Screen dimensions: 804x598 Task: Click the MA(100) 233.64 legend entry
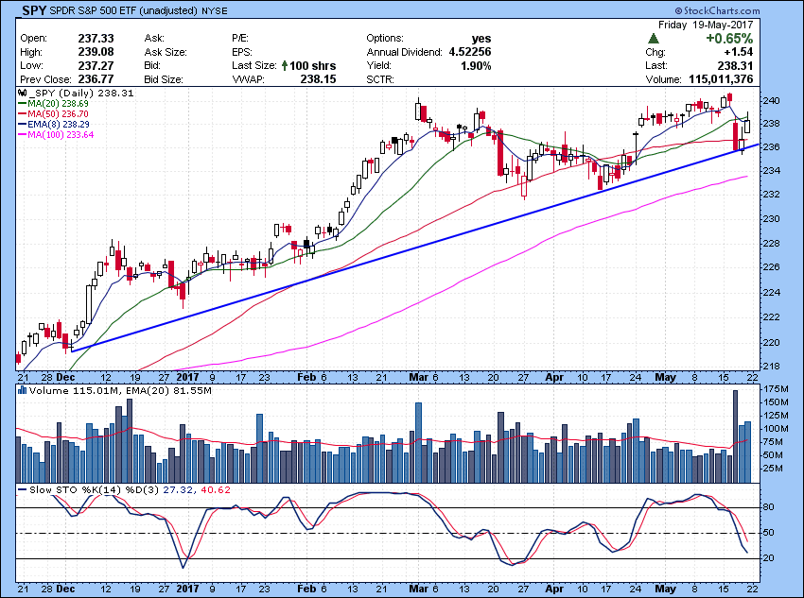click(x=56, y=135)
